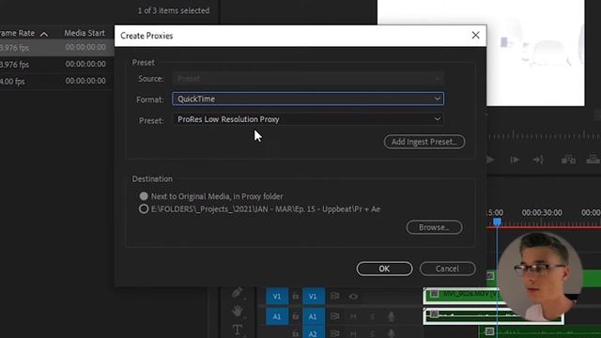Screen dimensions: 601x338
Task: Close the Create Proxies dialog
Action: pos(475,36)
